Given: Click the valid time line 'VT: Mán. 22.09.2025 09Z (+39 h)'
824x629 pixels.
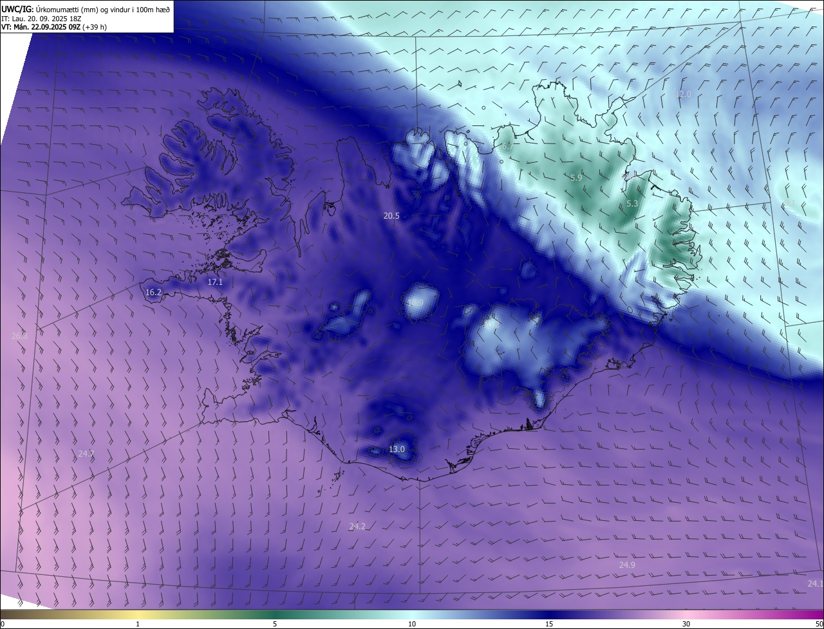Looking at the screenshot, I should point(54,27).
